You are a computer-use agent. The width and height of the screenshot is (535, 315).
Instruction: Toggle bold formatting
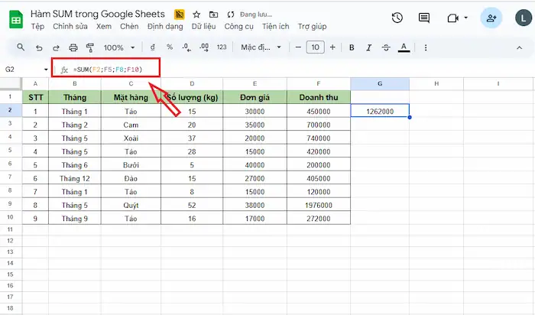[352, 47]
